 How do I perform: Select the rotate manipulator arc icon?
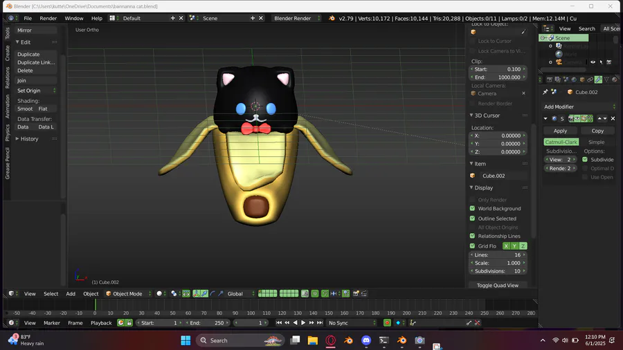213,294
